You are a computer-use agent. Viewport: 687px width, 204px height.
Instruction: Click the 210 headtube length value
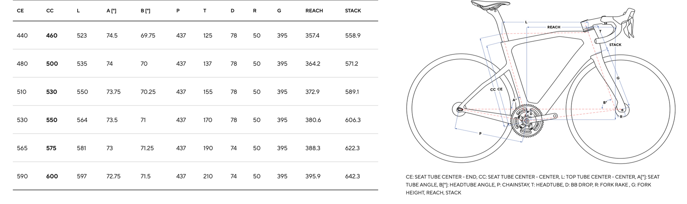(x=208, y=176)
